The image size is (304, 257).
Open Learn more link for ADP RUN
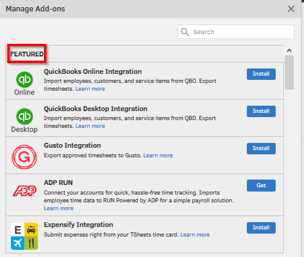click(x=58, y=208)
